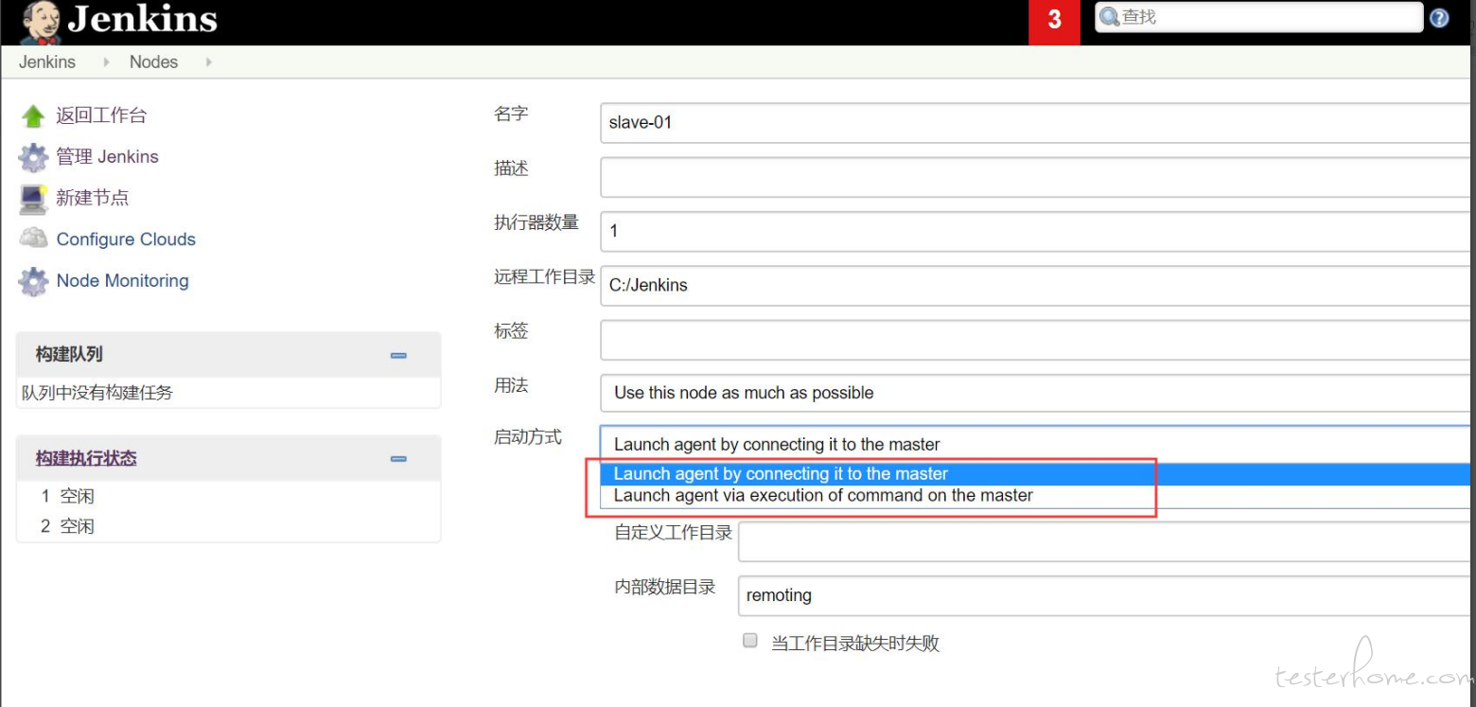Image resolution: width=1476 pixels, height=707 pixels.
Task: Click the magnifier icon in search box
Action: click(1110, 17)
